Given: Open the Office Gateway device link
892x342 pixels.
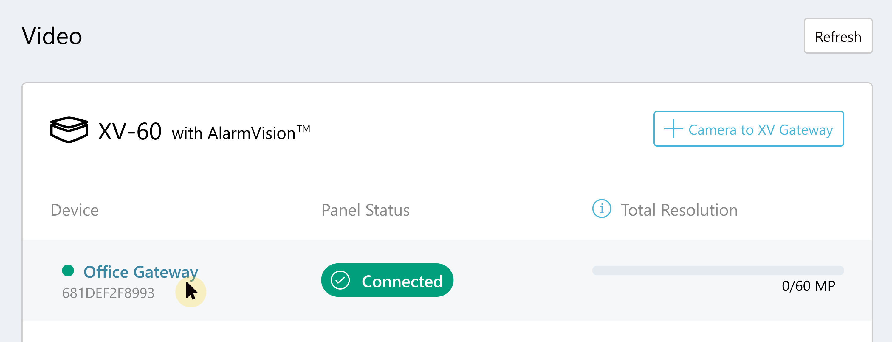Looking at the screenshot, I should click(141, 272).
